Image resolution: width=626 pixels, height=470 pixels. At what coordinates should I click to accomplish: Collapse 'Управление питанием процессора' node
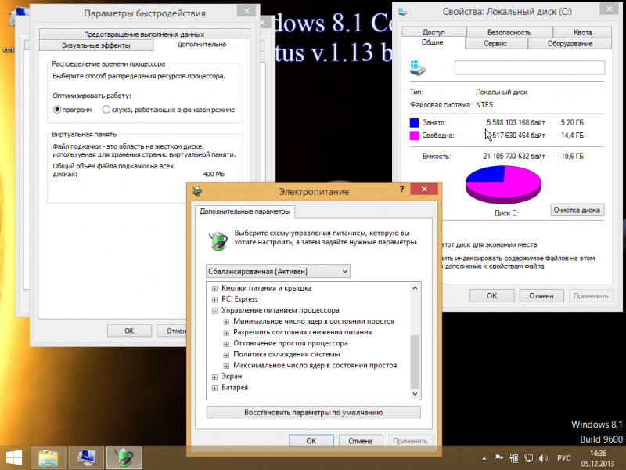click(214, 310)
